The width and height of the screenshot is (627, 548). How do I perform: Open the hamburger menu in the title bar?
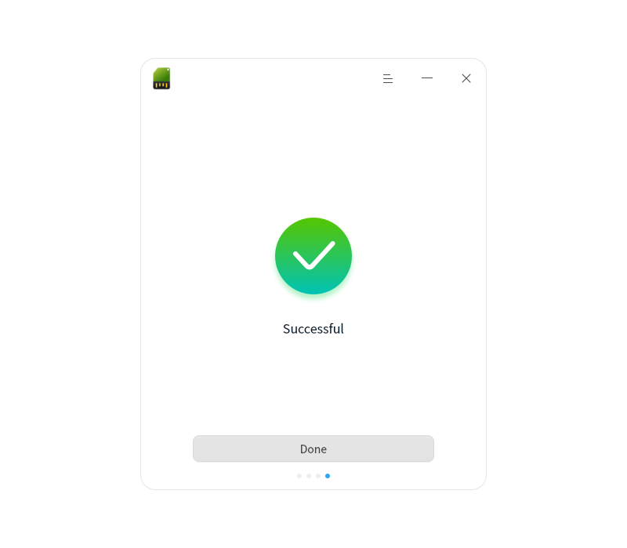(388, 78)
